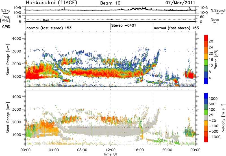Click the "00:00" label at the axis start
The width and height of the screenshot is (226, 156).
(26, 150)
